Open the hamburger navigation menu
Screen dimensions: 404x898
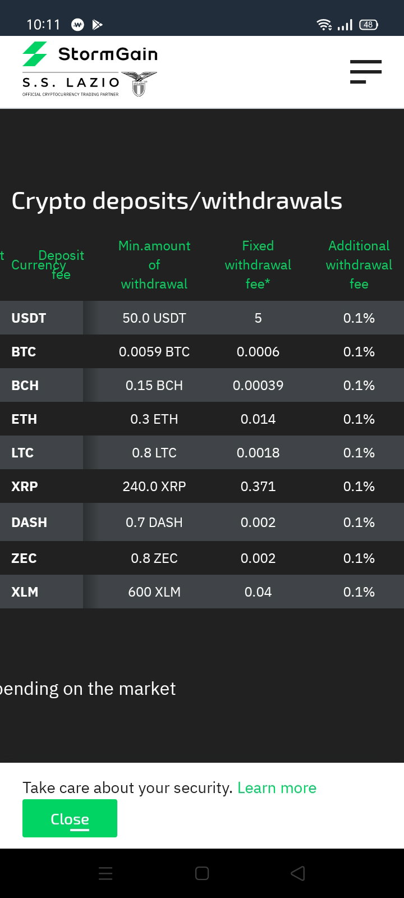point(365,72)
